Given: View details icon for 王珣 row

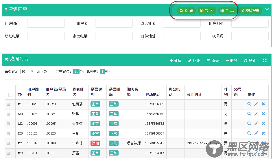Looking at the screenshot, I should (249, 133).
